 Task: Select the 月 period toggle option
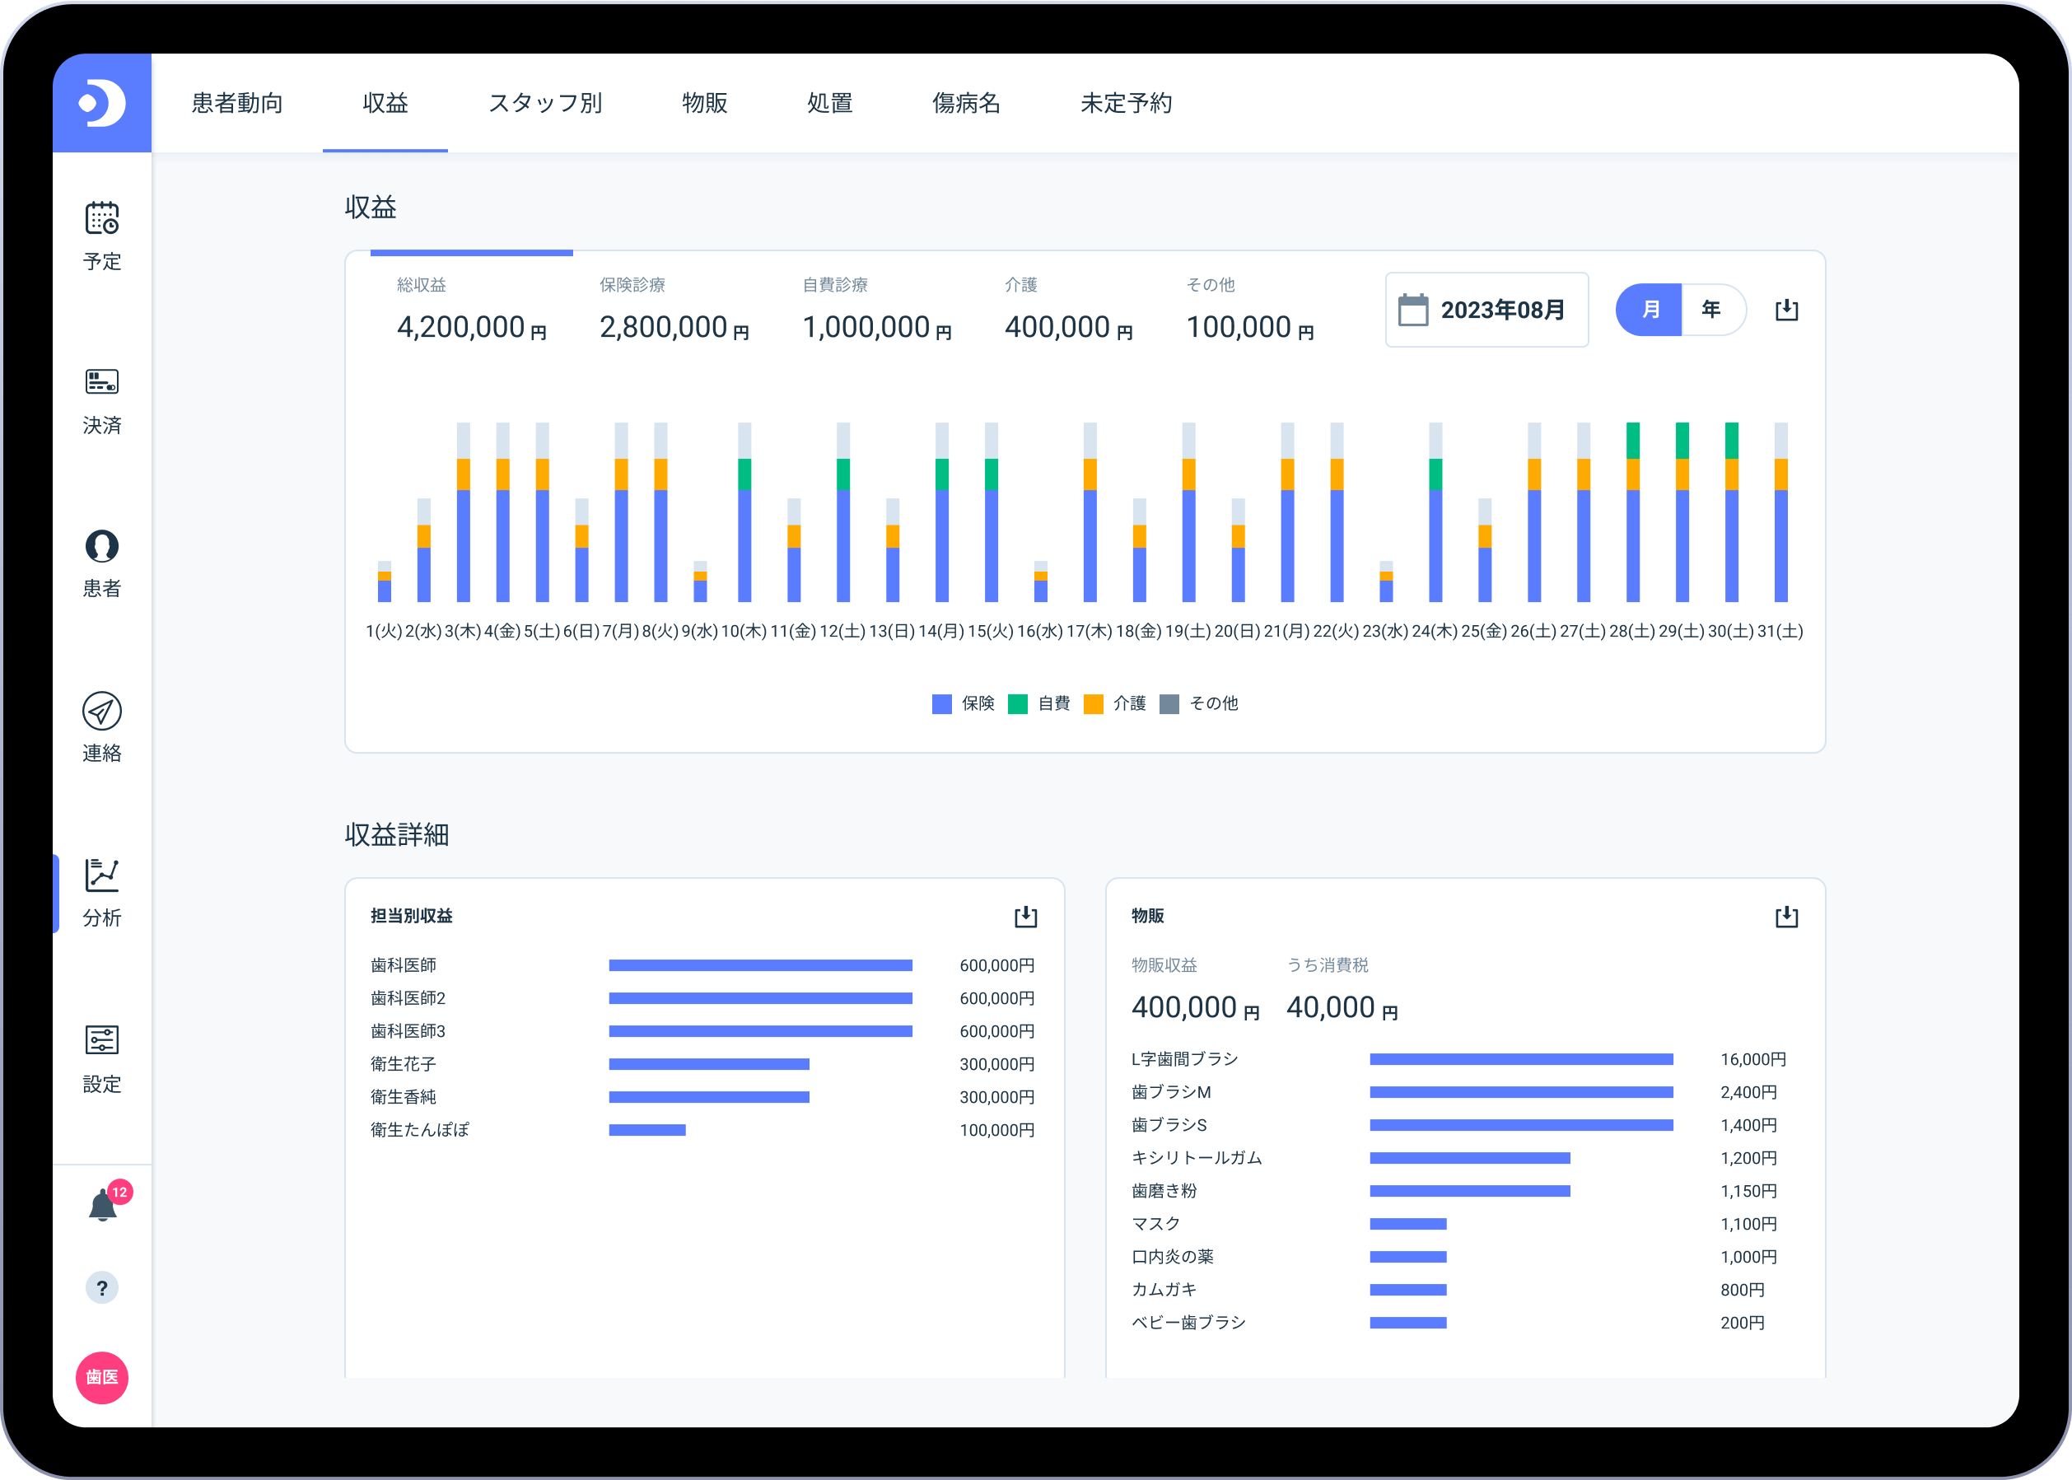[x=1650, y=310]
